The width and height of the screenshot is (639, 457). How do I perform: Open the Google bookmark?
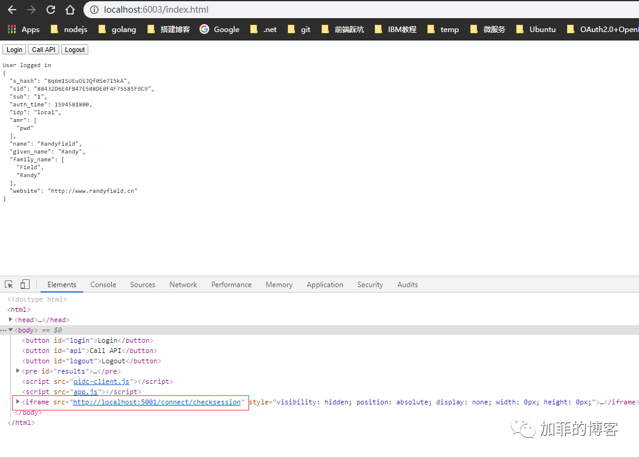click(219, 30)
